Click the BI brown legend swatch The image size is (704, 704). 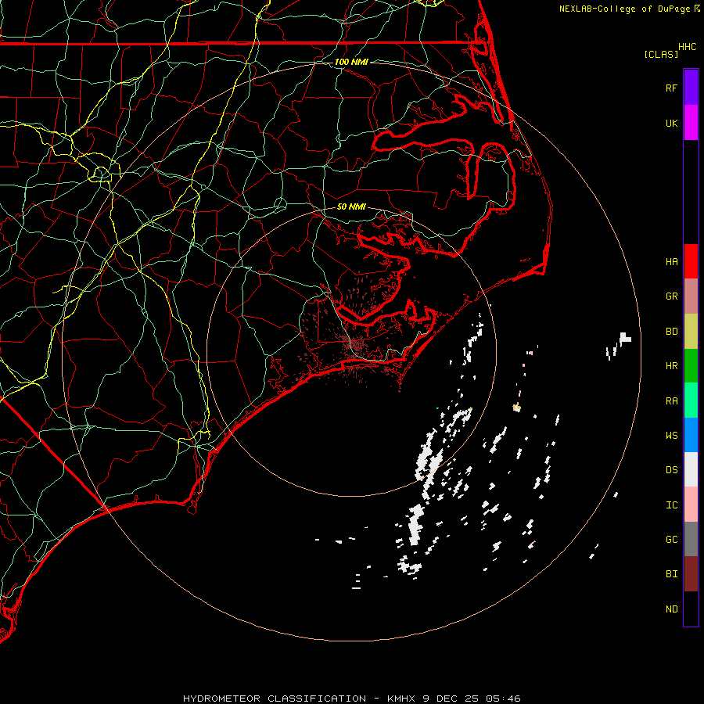[691, 574]
